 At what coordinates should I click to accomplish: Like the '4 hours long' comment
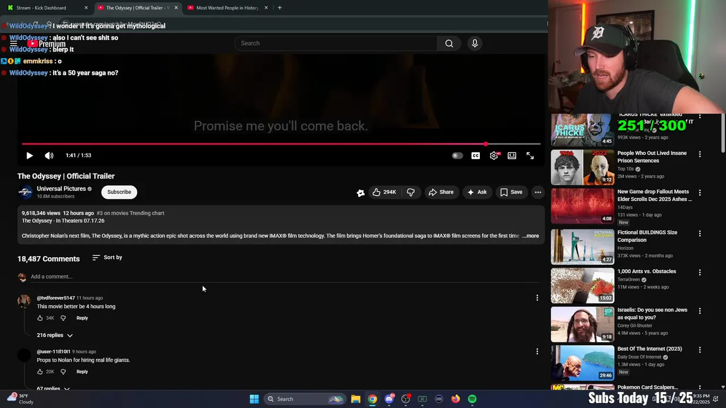coord(40,318)
